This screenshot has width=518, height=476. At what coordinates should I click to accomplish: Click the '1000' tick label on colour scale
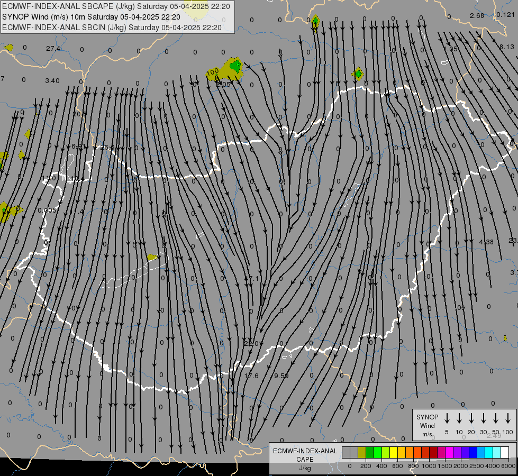click(x=429, y=466)
